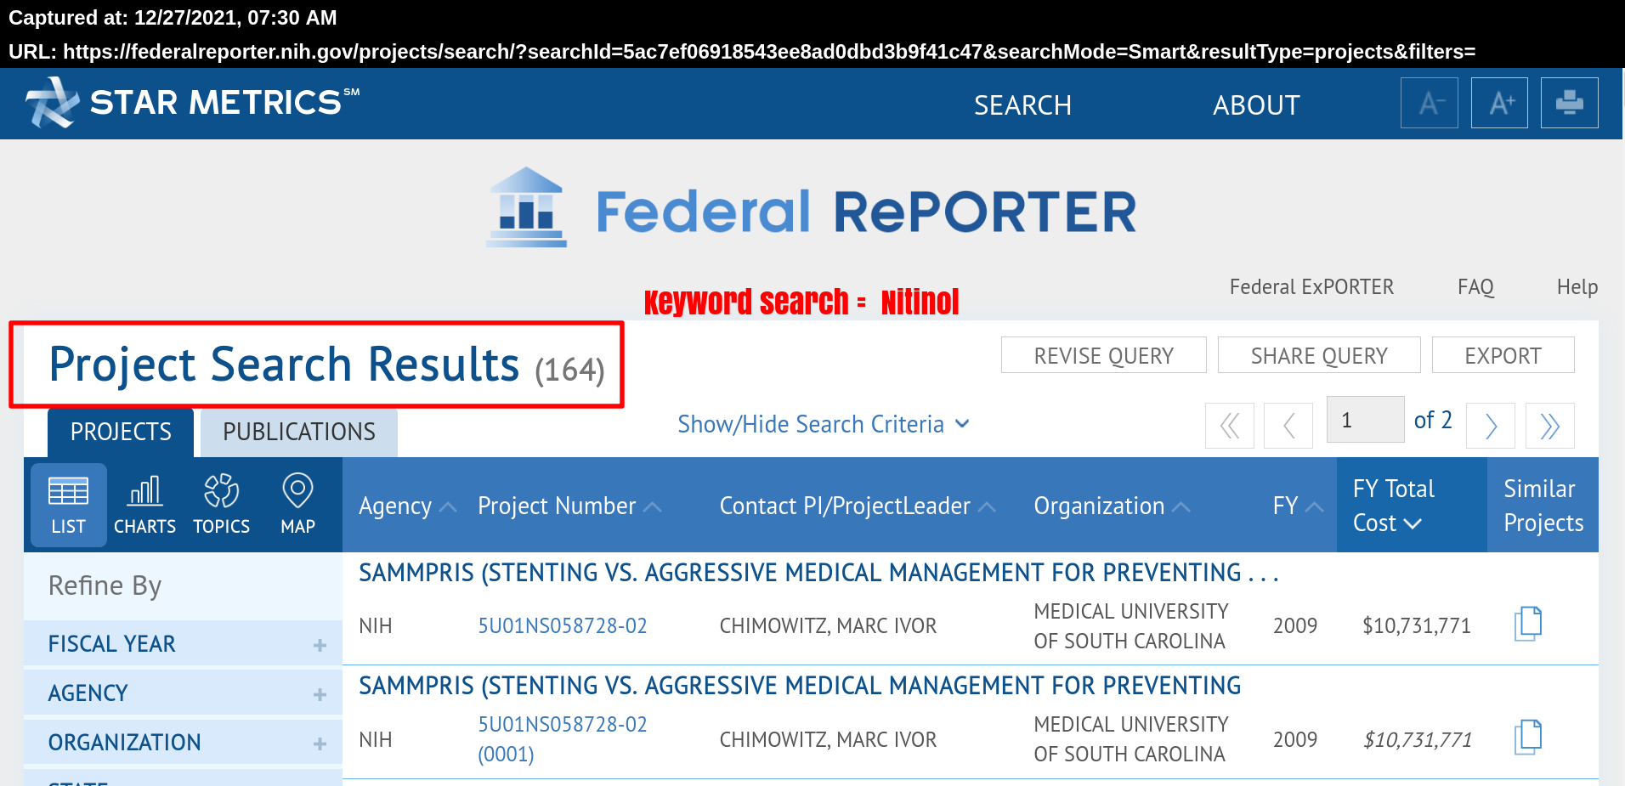Click first row MEDICAL UNIVERSITY OF SOUTH CAROLINA
1625x786 pixels.
[1131, 626]
